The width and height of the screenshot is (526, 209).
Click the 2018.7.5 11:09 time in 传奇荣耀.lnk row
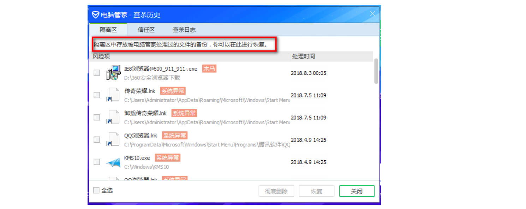click(309, 95)
